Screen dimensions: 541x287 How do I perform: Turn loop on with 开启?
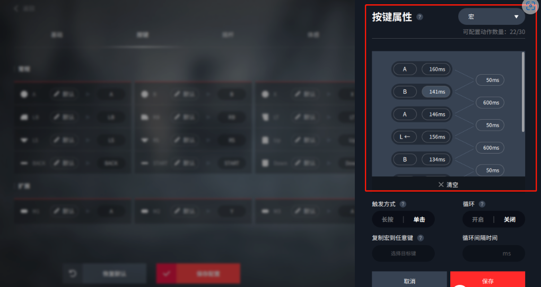point(478,219)
